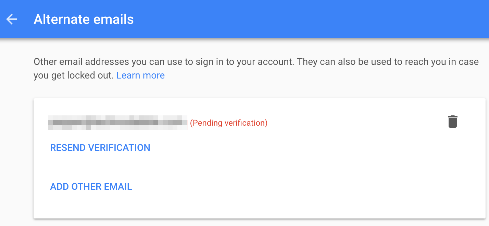Hit the garbage bin icon beside pending email
The width and height of the screenshot is (489, 226).
tap(452, 122)
